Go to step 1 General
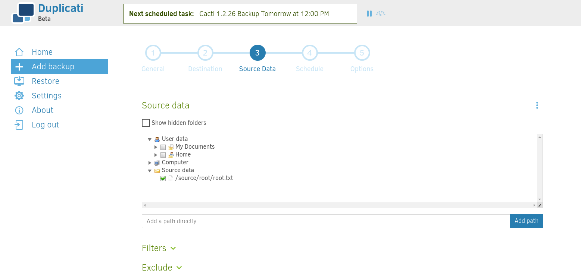 [x=153, y=53]
